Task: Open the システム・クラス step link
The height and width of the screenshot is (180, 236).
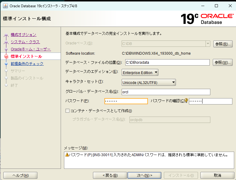Action: (25, 42)
